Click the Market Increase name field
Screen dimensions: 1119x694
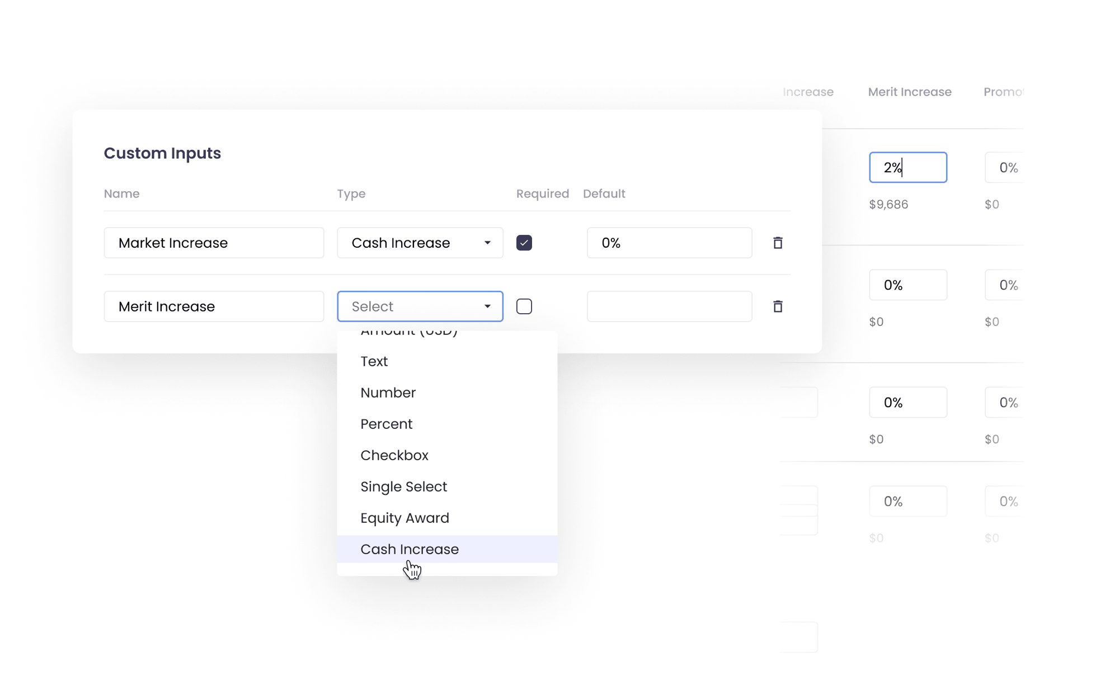tap(214, 243)
